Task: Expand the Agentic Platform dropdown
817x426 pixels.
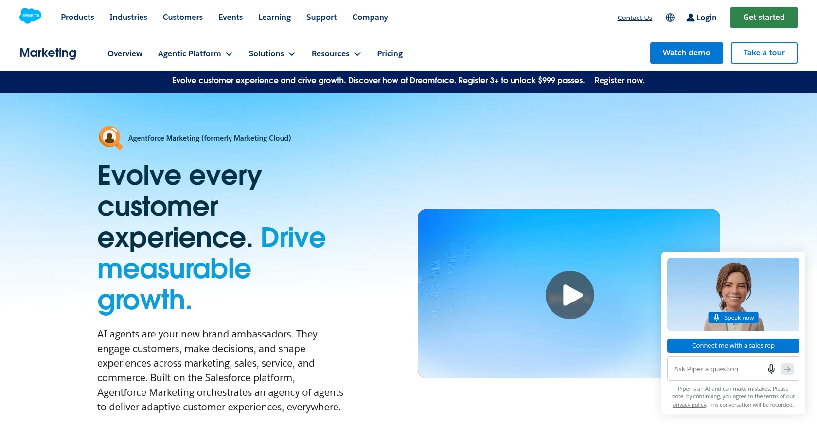Action: pos(195,53)
